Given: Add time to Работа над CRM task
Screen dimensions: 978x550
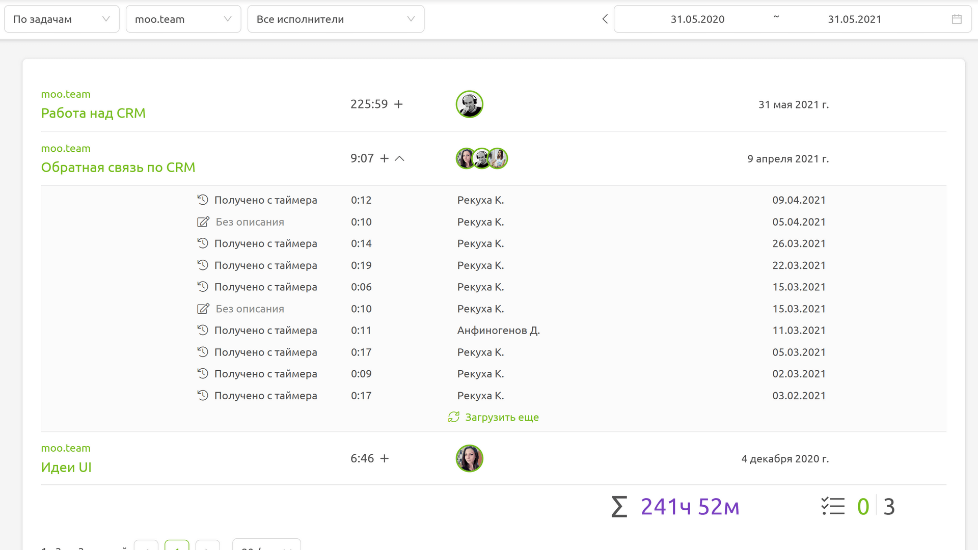Looking at the screenshot, I should tap(398, 104).
